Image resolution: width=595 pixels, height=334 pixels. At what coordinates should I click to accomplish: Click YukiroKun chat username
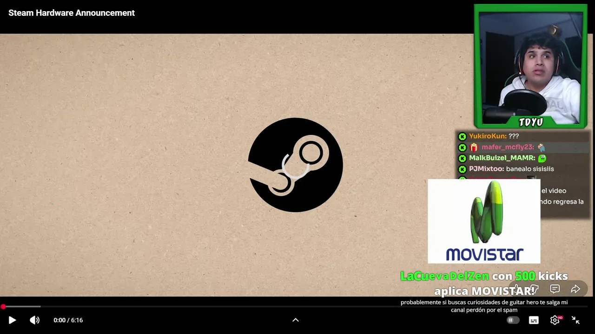click(487, 136)
